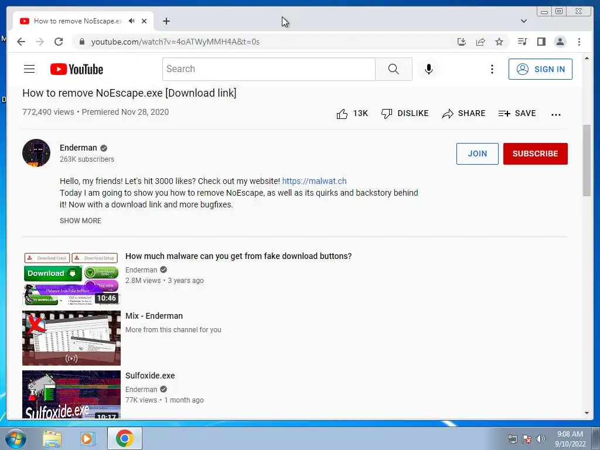The height and width of the screenshot is (450, 600).
Task: View site info padlock icon
Action: (x=81, y=42)
